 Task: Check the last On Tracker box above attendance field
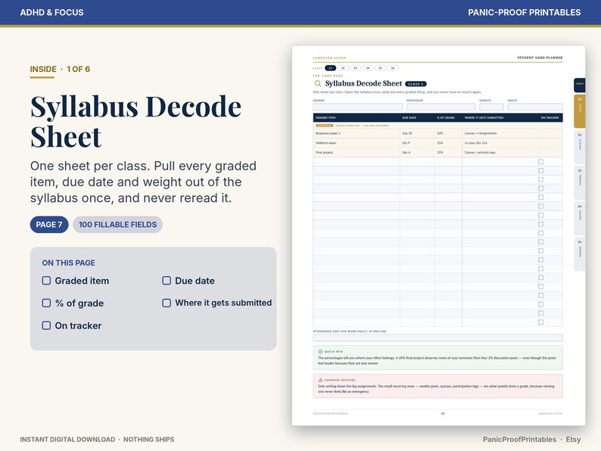click(540, 322)
